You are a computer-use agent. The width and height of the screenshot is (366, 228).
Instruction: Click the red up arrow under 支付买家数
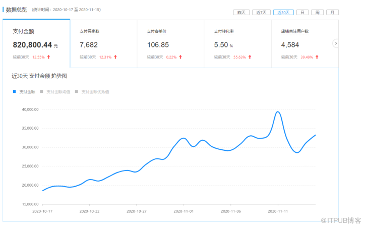115,57
